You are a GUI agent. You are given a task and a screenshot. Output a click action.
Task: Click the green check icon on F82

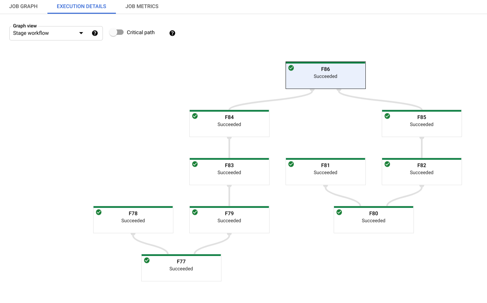pos(387,164)
